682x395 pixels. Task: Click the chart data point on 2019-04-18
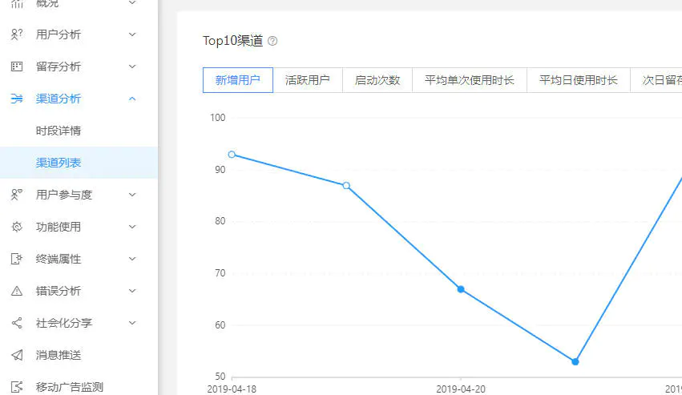click(232, 155)
